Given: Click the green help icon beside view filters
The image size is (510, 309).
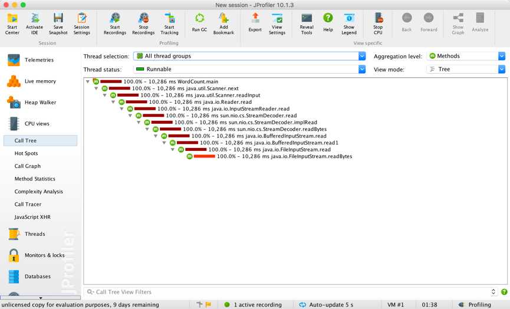Looking at the screenshot, I should point(504,292).
